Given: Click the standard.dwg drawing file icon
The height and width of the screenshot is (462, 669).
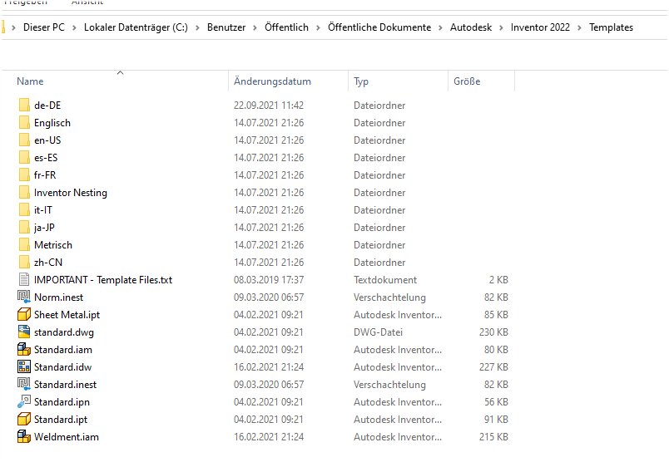Looking at the screenshot, I should [24, 332].
